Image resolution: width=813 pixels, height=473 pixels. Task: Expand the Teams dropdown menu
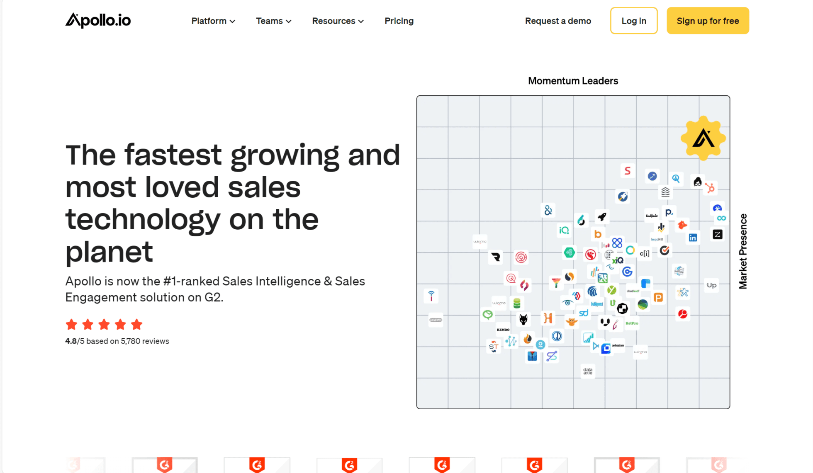[x=273, y=21]
